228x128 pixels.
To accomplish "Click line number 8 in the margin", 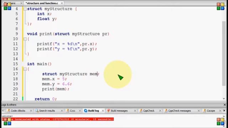I will coord(17,29).
